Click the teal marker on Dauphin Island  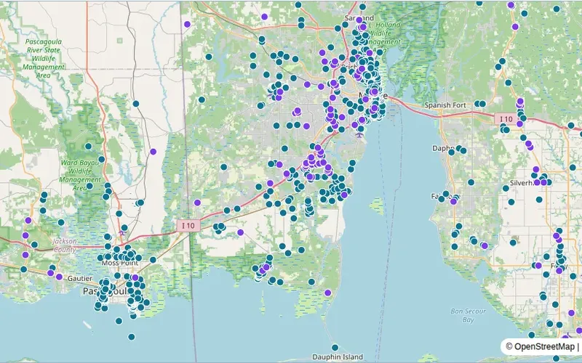coord(335,348)
